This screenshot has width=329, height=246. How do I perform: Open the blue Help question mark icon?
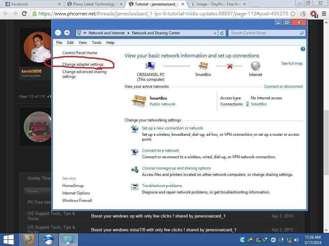[303, 49]
